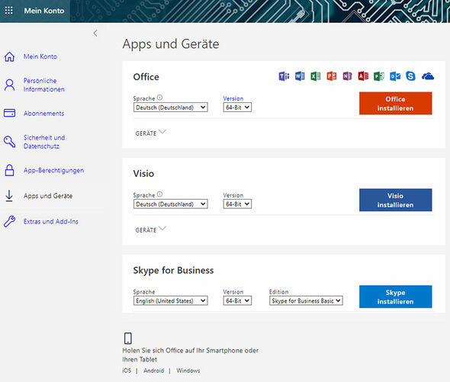Open the Visio Sprache dropdown
Viewport: 450px width, 382px height.
tap(171, 204)
